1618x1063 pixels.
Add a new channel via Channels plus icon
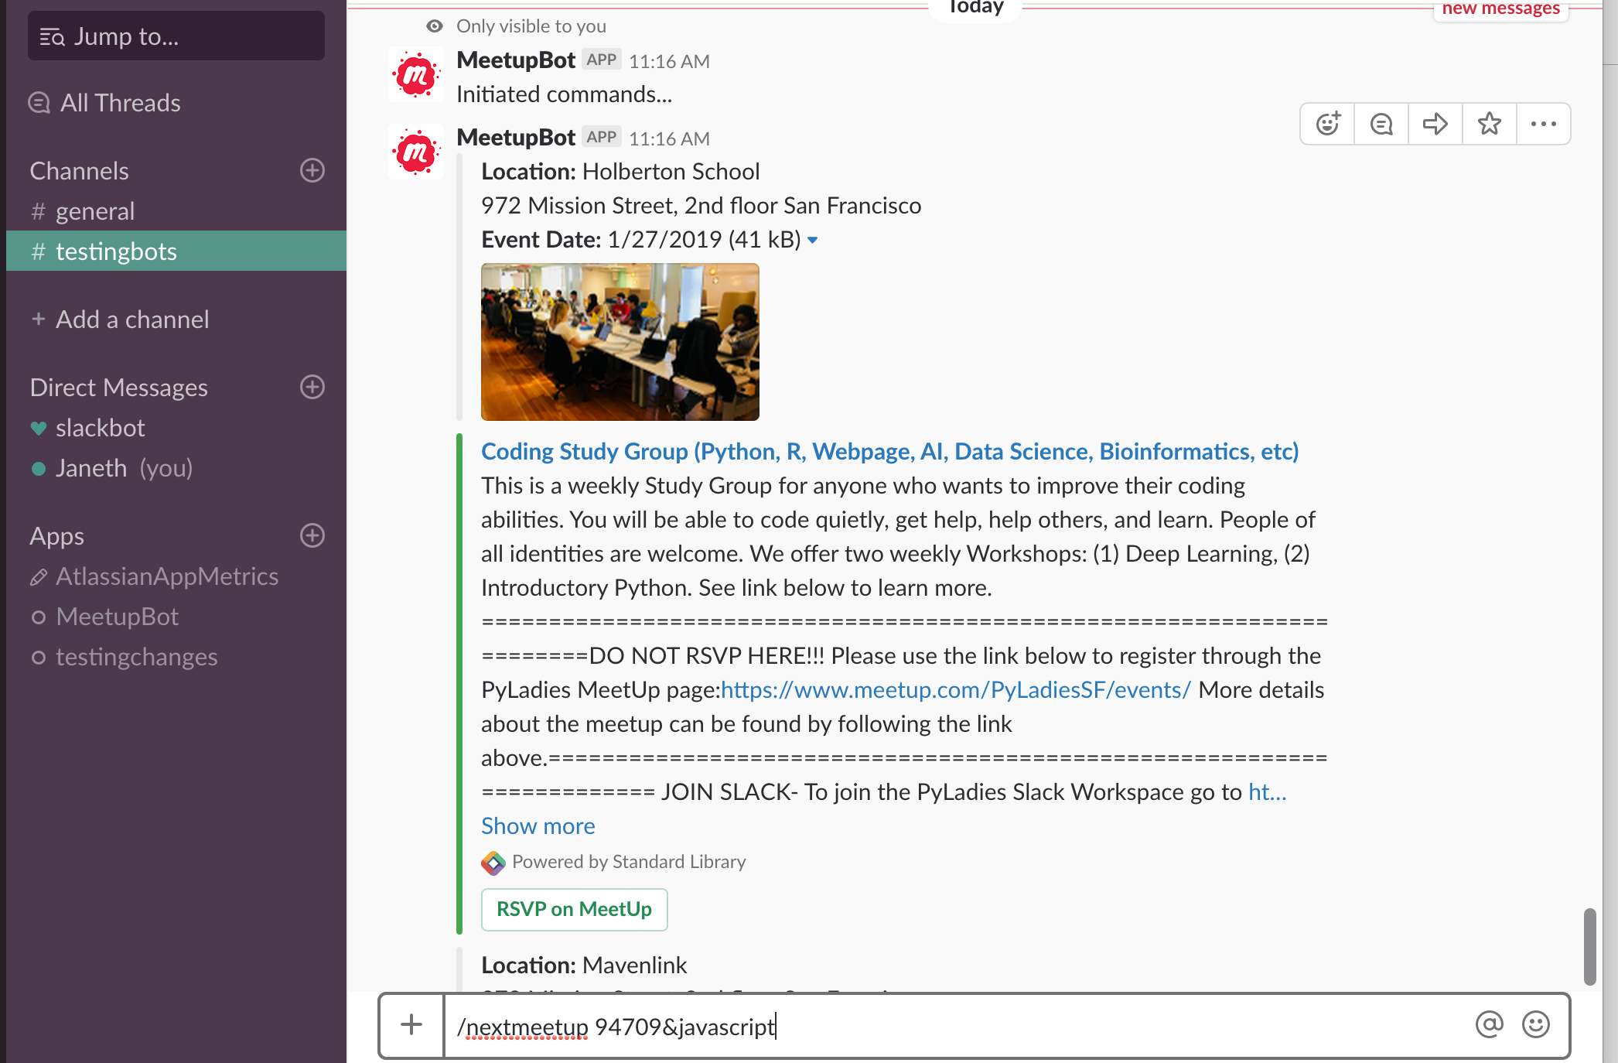312,170
